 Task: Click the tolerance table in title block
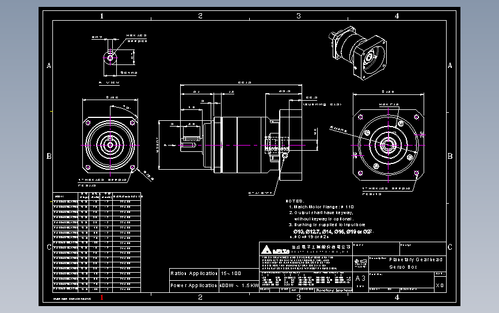tap(306, 280)
